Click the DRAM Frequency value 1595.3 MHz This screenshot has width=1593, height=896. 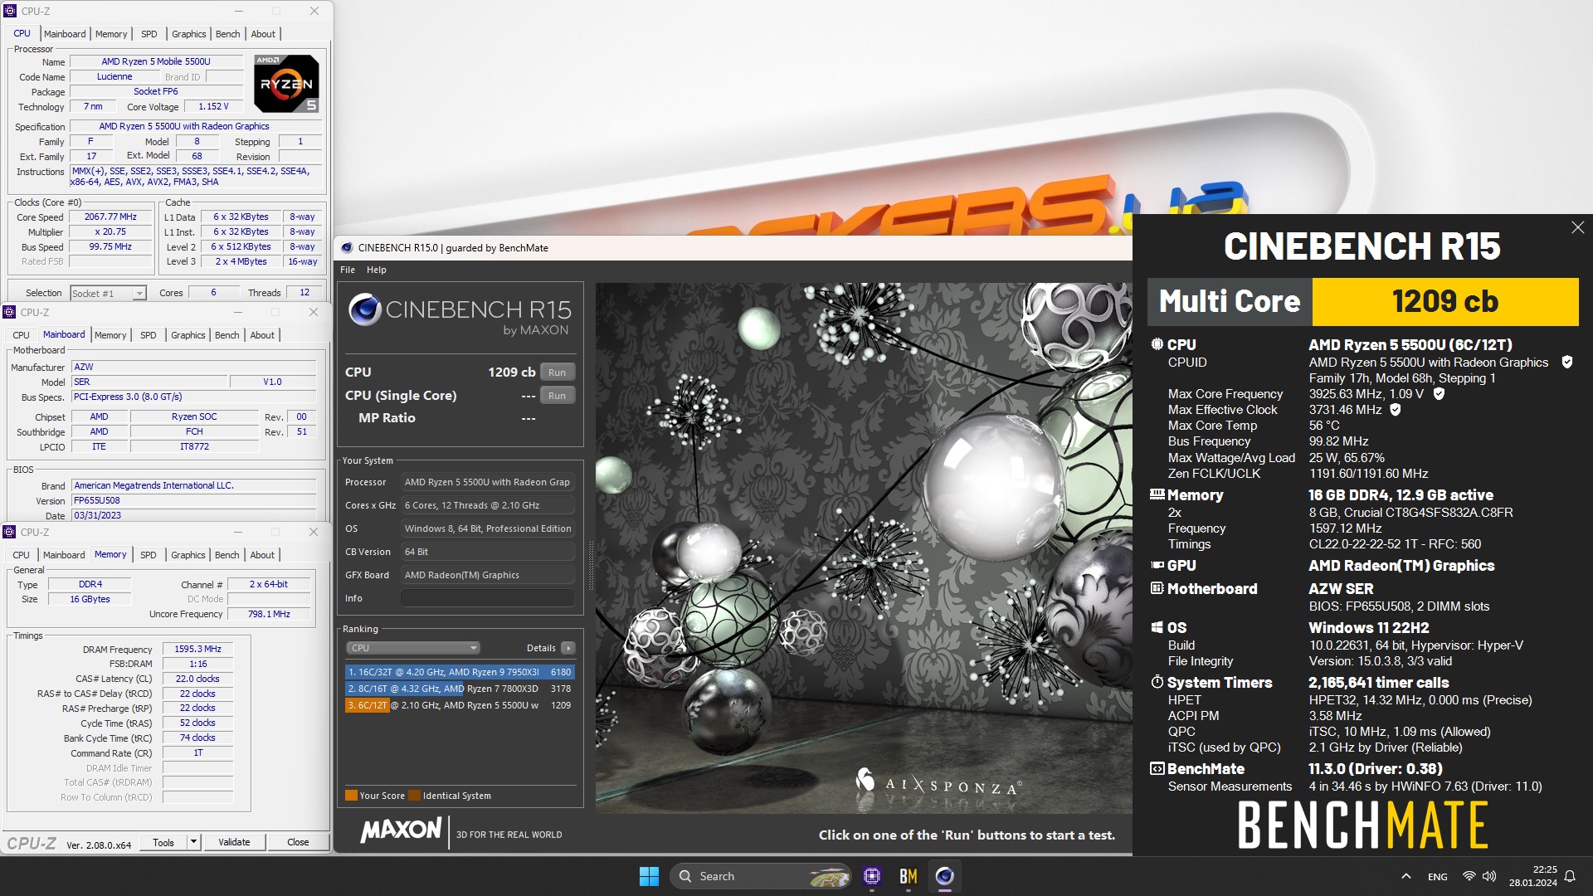pos(197,649)
